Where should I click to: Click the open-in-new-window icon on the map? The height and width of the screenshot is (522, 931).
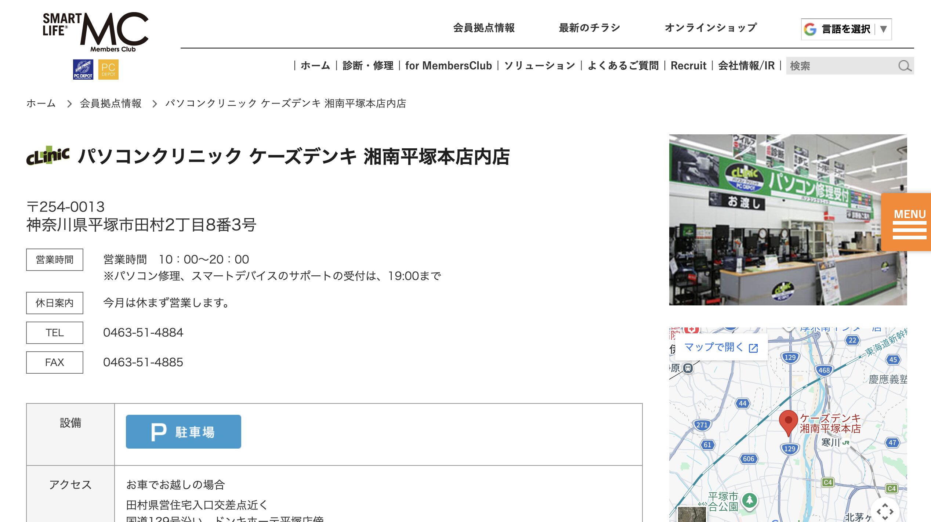coord(753,348)
